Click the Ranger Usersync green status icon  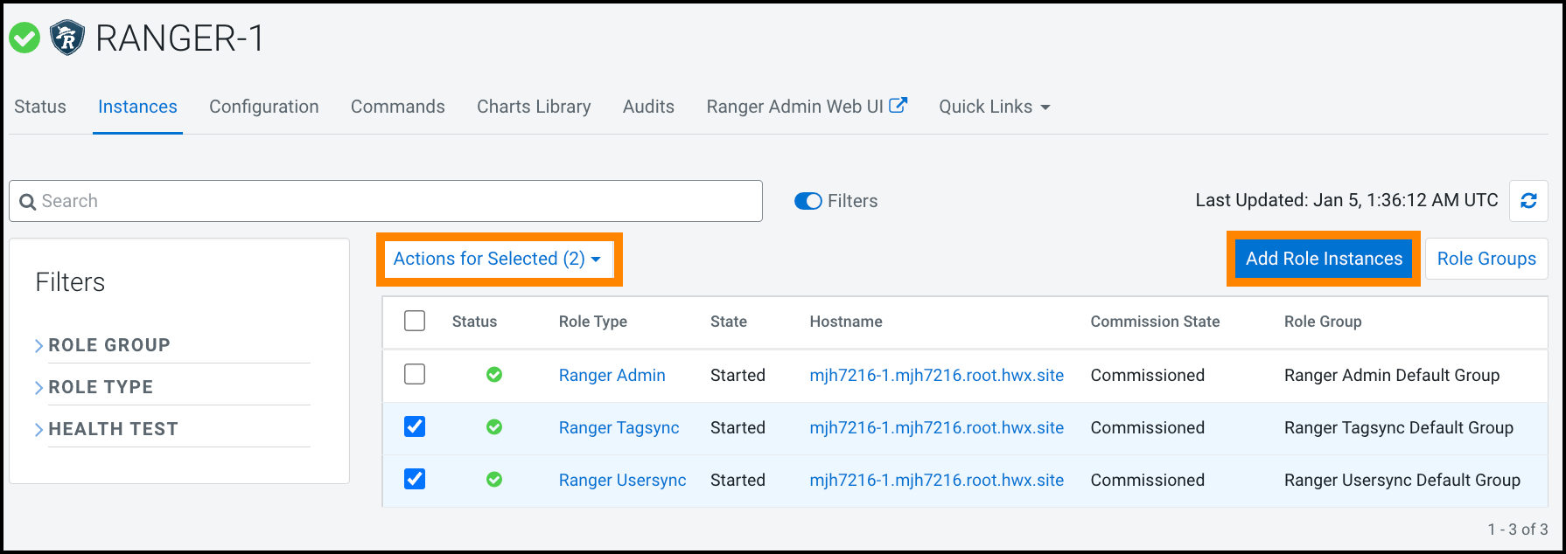click(x=494, y=480)
